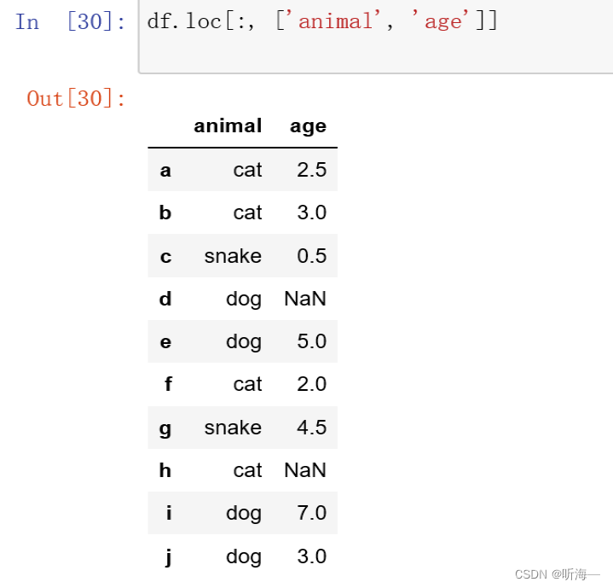Select index label 'e' in the table
This screenshot has height=588, width=613.
click(165, 341)
